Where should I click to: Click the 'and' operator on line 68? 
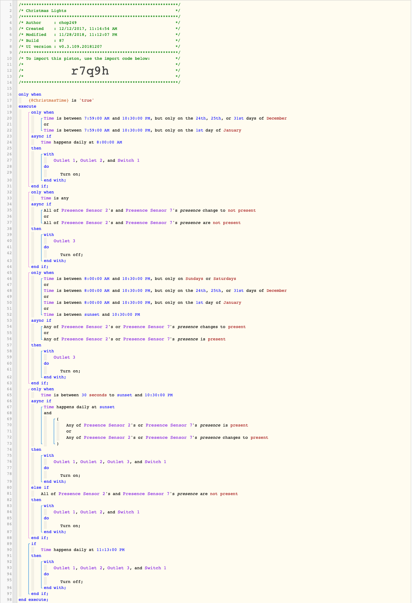tap(47, 413)
